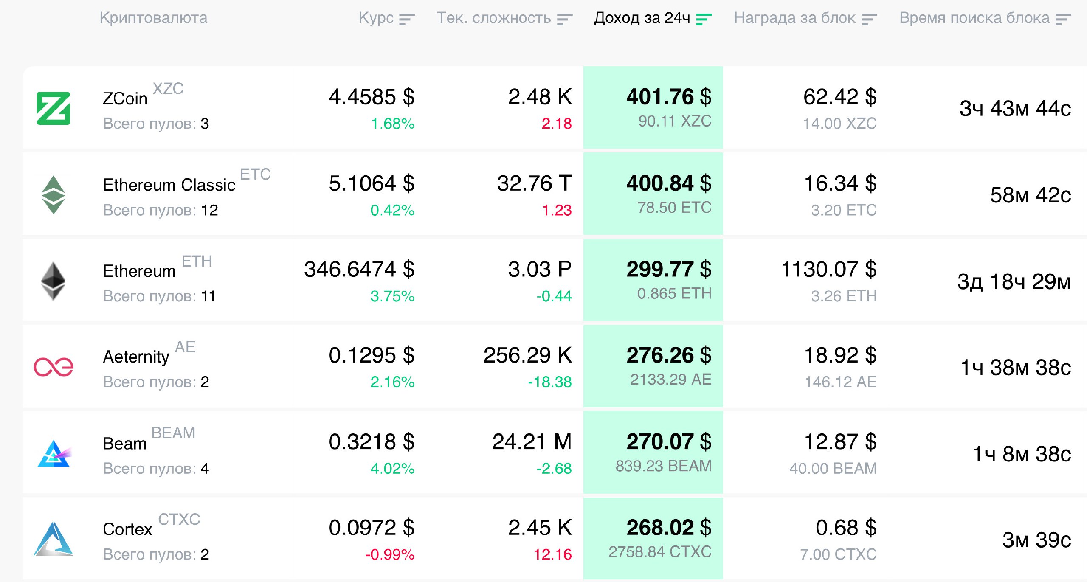Open the ZCoin coin name link
This screenshot has width=1087, height=582.
pyautogui.click(x=125, y=98)
